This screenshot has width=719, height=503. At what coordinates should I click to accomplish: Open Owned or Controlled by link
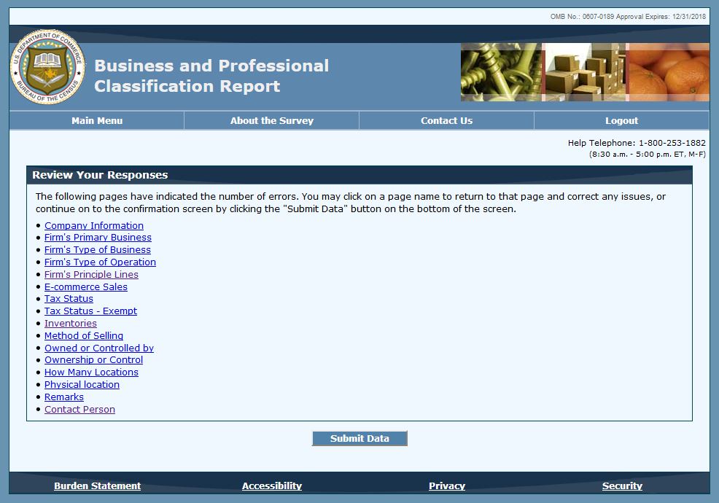click(x=99, y=348)
